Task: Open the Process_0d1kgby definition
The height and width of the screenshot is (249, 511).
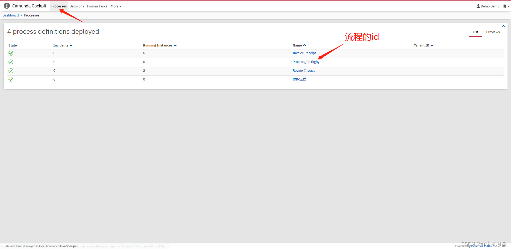Action: pos(306,62)
